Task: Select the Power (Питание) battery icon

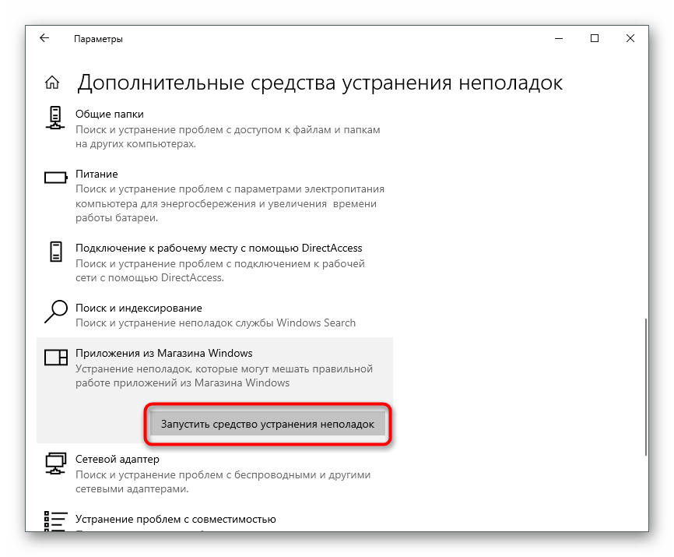Action: click(56, 177)
